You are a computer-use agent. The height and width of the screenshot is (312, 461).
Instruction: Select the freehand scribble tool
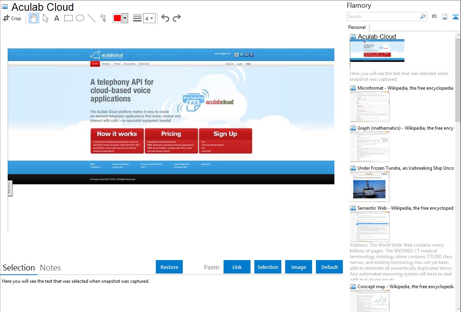click(103, 18)
